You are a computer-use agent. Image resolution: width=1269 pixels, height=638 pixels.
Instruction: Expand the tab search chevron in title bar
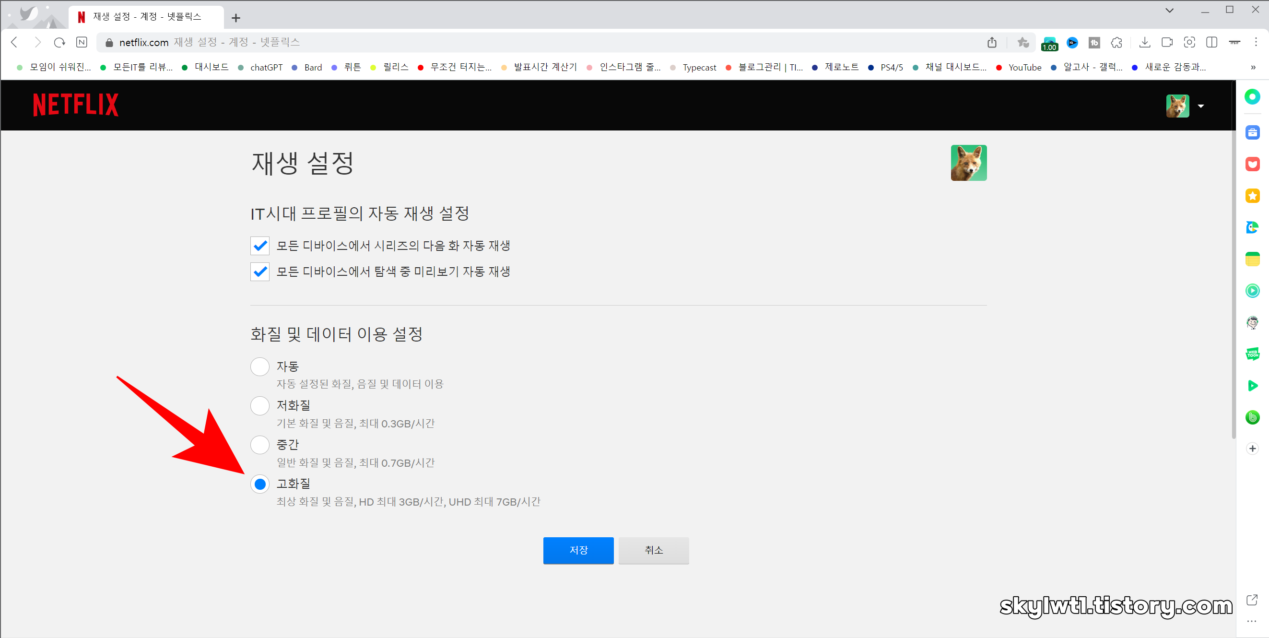point(1169,11)
